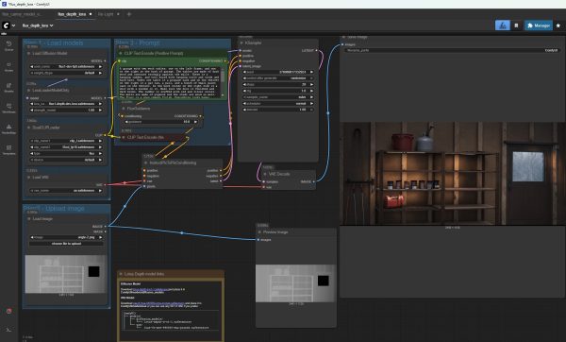Viewport: 566px width, 342px height.
Task: Click the prompt textarea scrollbar
Action: [223, 77]
